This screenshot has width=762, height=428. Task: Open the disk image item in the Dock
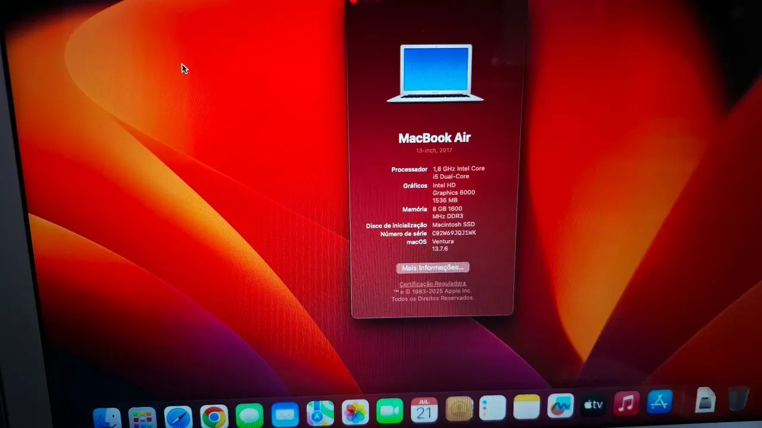point(705,399)
